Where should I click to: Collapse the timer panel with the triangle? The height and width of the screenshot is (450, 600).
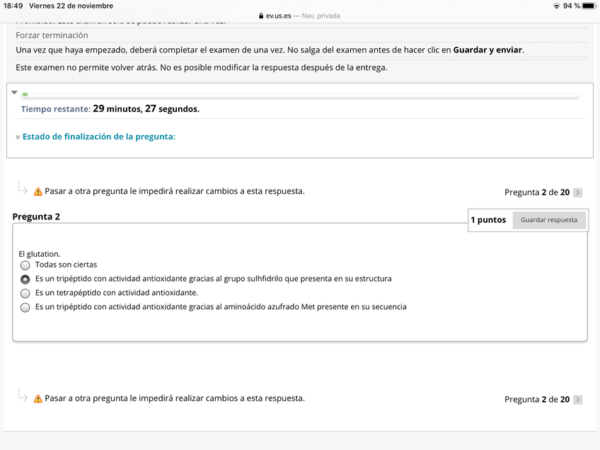14,93
